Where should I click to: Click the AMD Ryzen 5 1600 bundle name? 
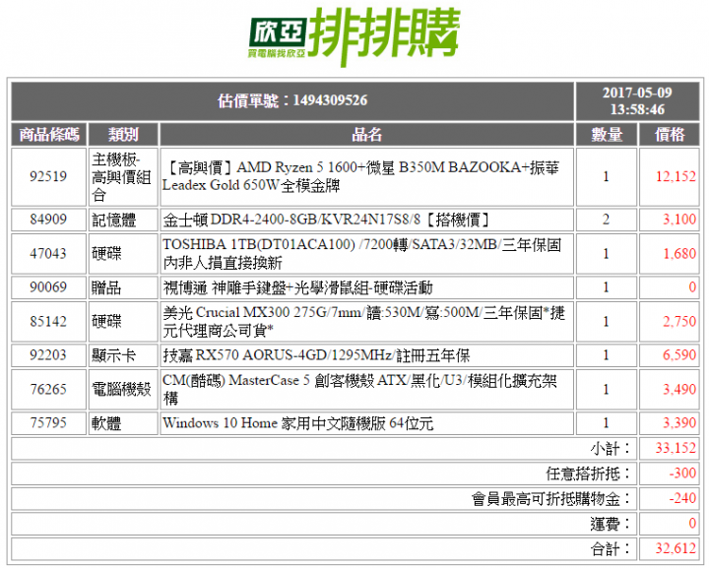pos(360,176)
